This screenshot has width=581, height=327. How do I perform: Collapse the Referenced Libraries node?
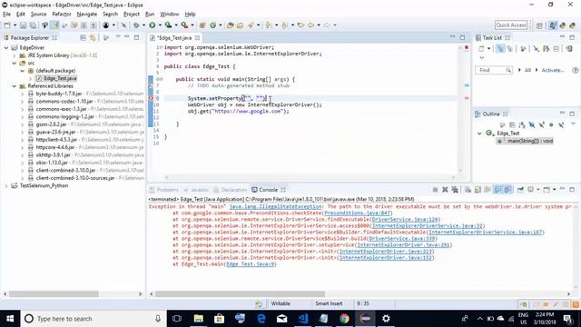(x=15, y=86)
